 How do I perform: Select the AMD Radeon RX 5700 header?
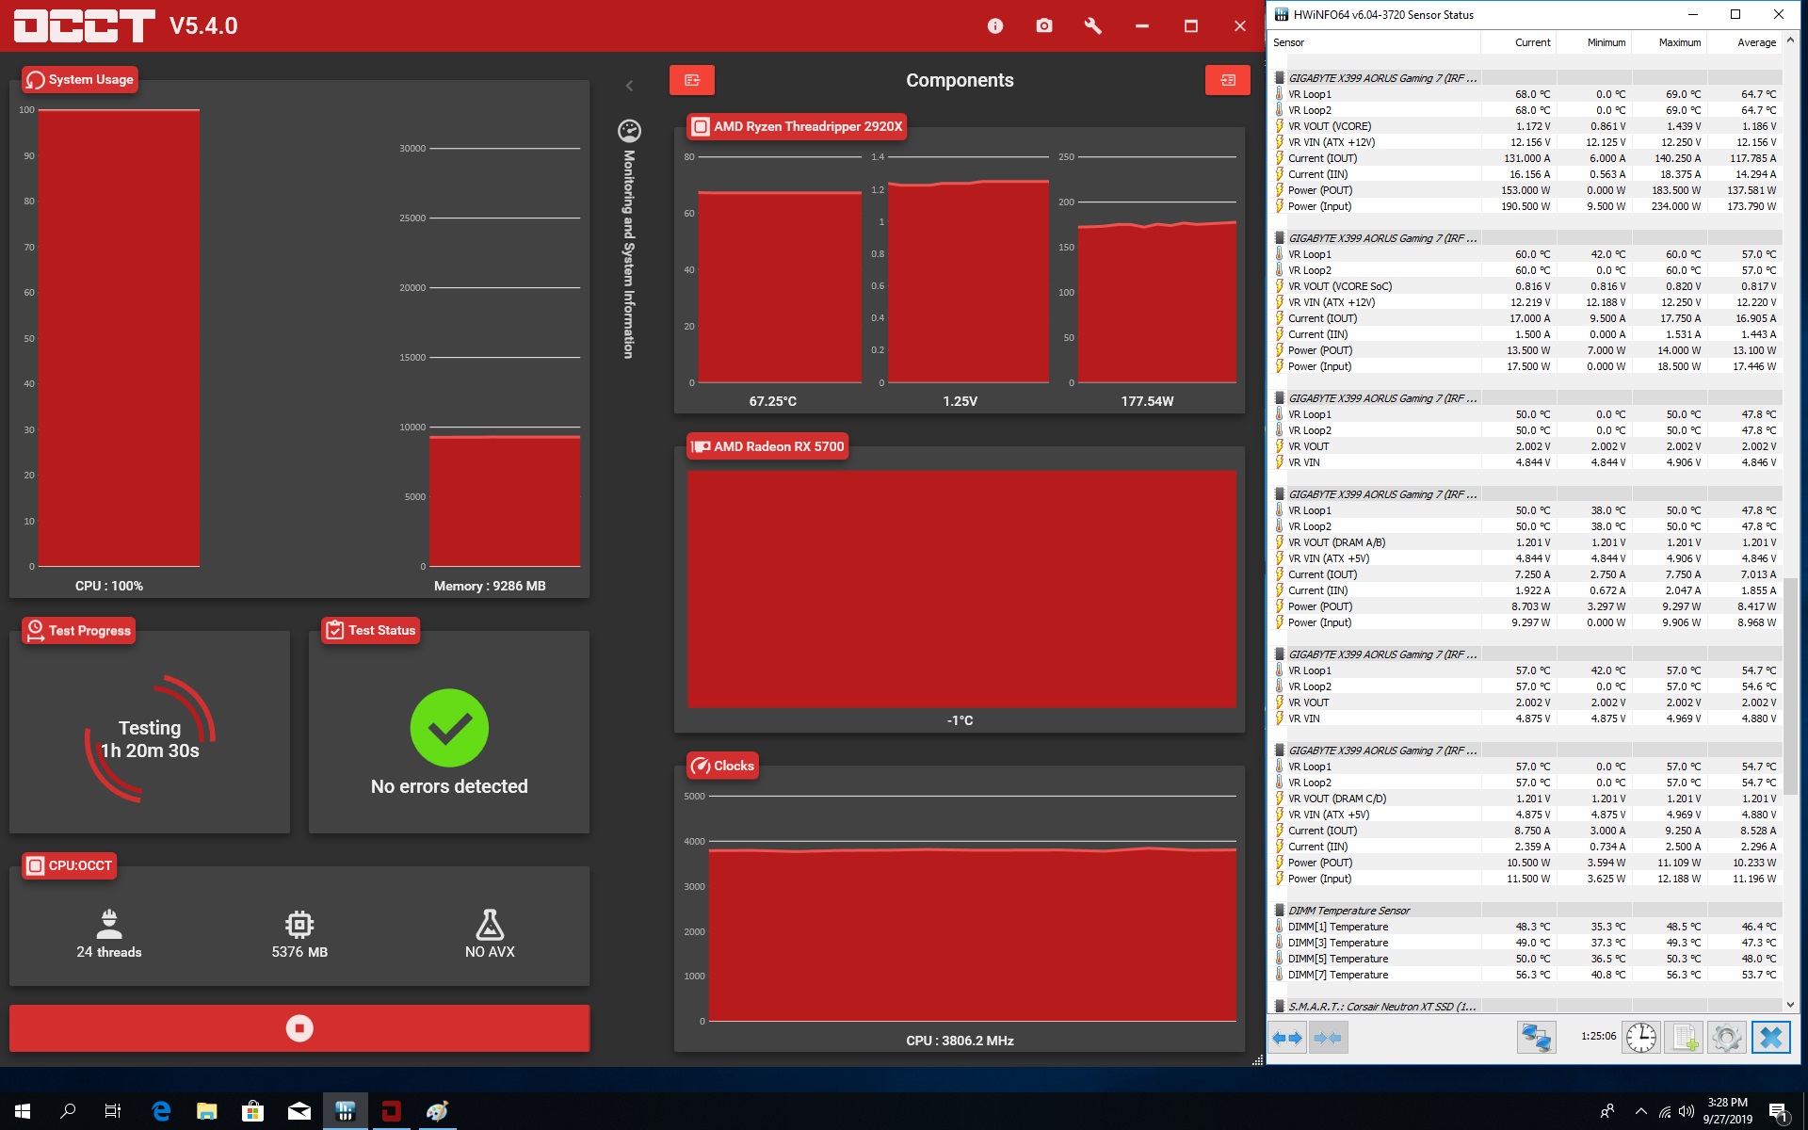click(x=768, y=446)
